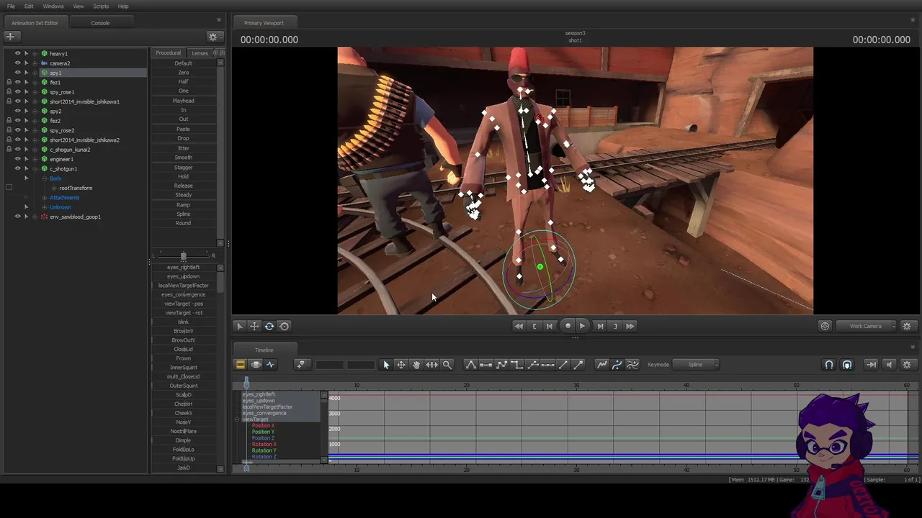Open the Edit menu
Screen dimensions: 922x518
point(29,6)
